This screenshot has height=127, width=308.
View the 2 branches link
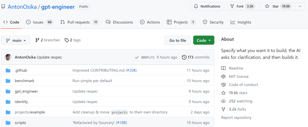(x=48, y=40)
